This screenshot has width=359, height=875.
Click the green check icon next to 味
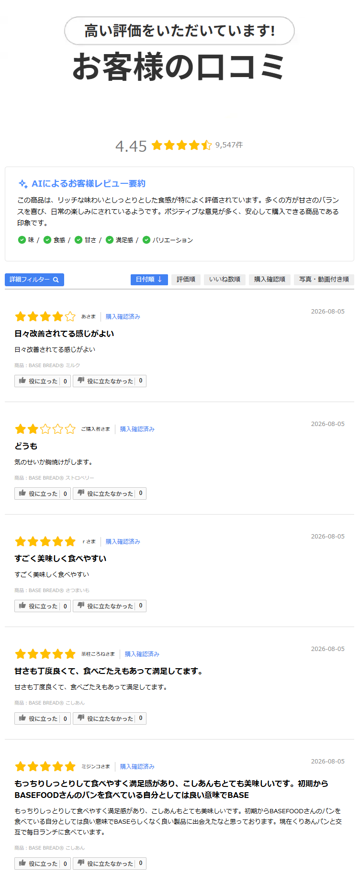click(22, 240)
